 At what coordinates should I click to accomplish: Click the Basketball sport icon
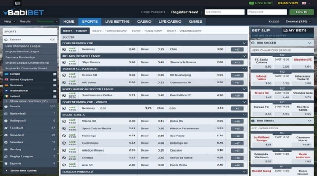click(6, 114)
